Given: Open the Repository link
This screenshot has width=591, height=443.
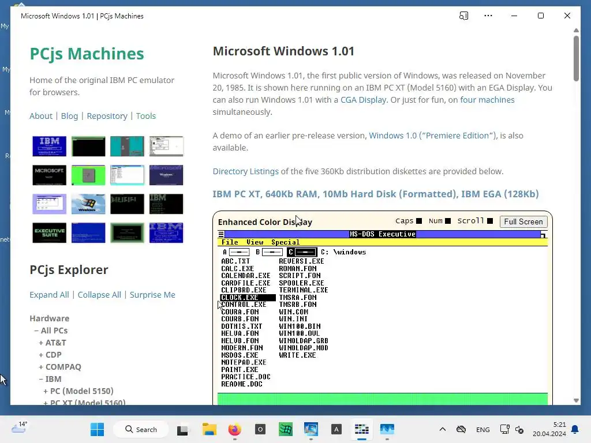Looking at the screenshot, I should point(107,115).
